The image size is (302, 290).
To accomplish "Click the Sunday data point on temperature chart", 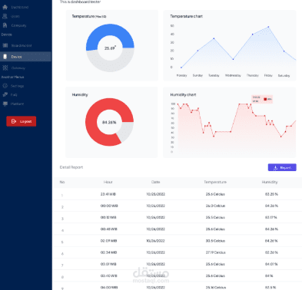I will [197, 51].
